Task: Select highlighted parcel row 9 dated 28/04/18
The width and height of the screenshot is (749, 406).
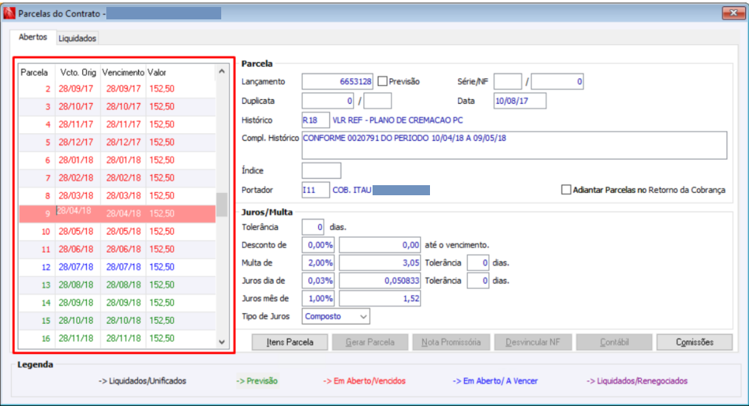Action: pyautogui.click(x=117, y=213)
